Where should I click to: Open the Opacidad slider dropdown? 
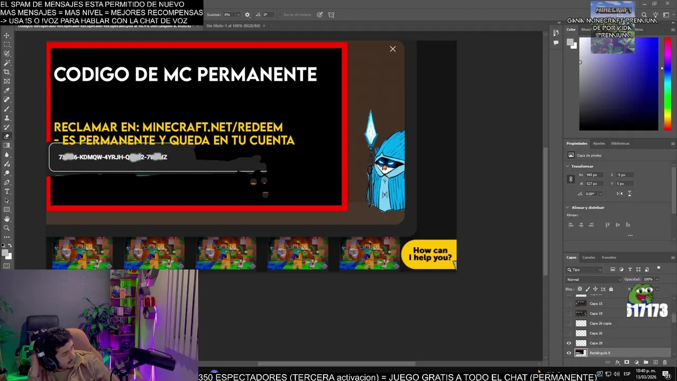click(657, 279)
